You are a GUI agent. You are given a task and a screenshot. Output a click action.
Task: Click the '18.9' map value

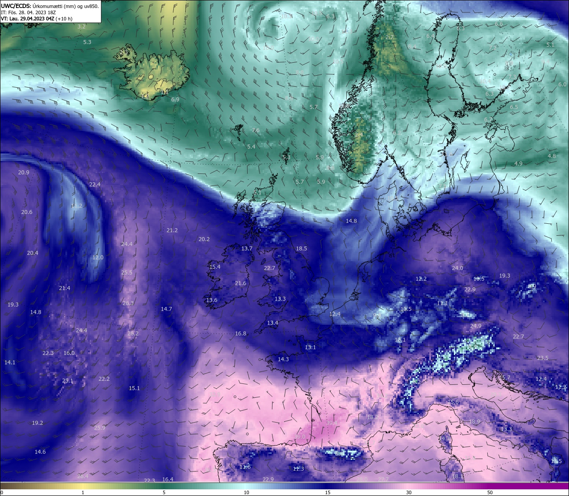pos(475,422)
